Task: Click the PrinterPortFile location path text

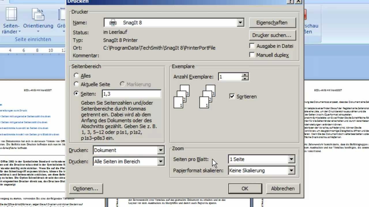Action: click(x=159, y=48)
